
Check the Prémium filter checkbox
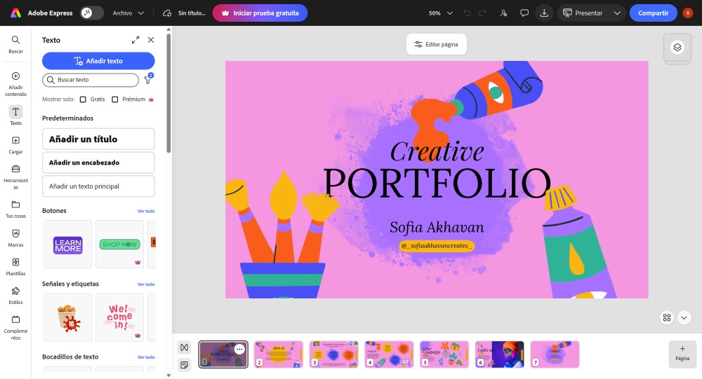pyautogui.click(x=115, y=99)
